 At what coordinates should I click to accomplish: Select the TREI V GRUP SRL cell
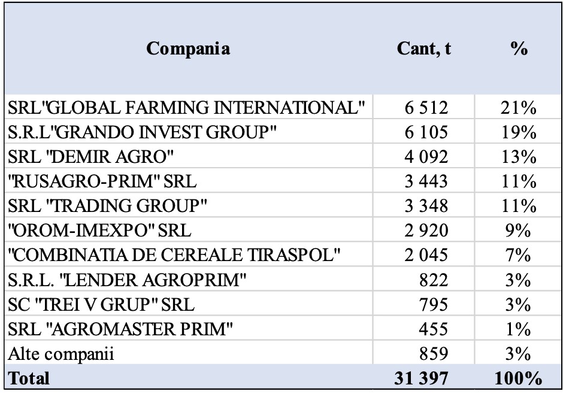[x=101, y=305]
